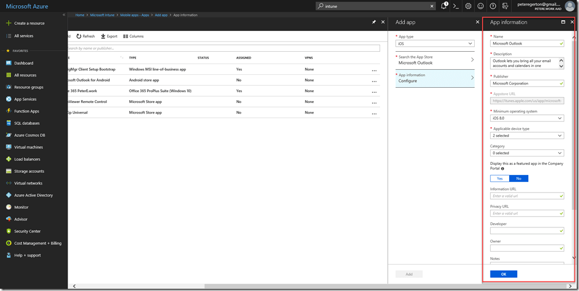Open Azure Active Directory in sidebar
The height and width of the screenshot is (291, 579).
[x=33, y=195]
